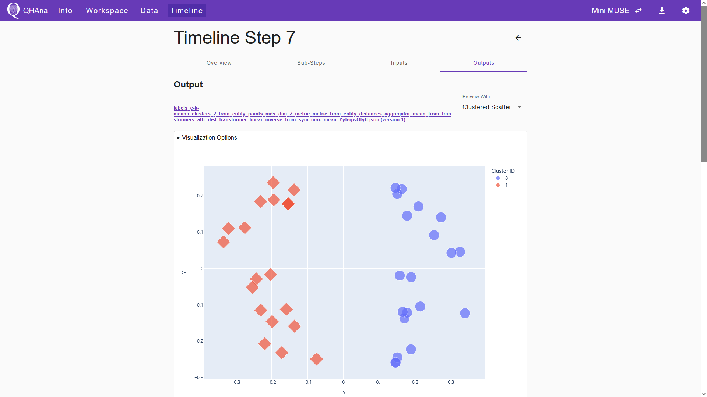
Task: Toggle Cluster 1 legend entry visibility
Action: tap(502, 185)
